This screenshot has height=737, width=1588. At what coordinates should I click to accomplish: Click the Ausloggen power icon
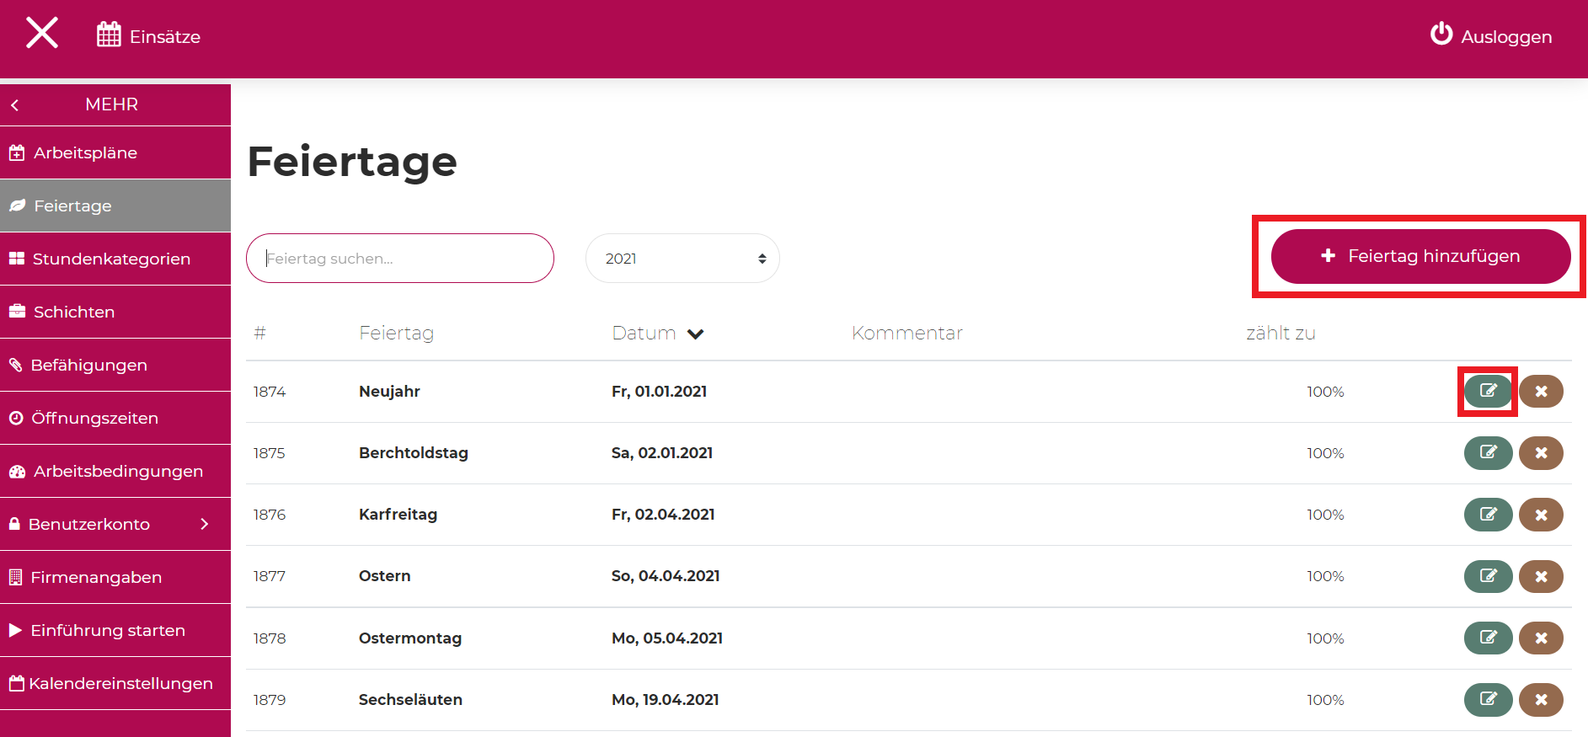pos(1441,35)
